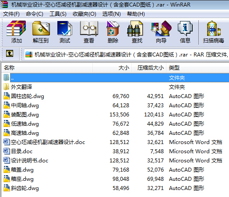
Task: Select file name 圆柱齿轮.dwg
Action: (28, 96)
